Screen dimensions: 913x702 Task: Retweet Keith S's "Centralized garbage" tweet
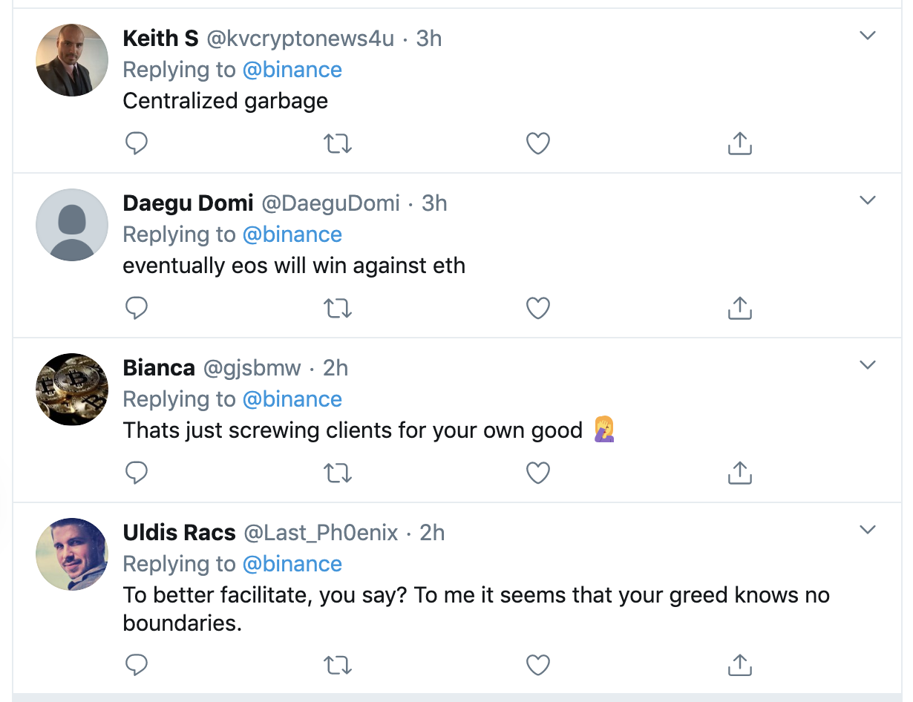pyautogui.click(x=338, y=143)
